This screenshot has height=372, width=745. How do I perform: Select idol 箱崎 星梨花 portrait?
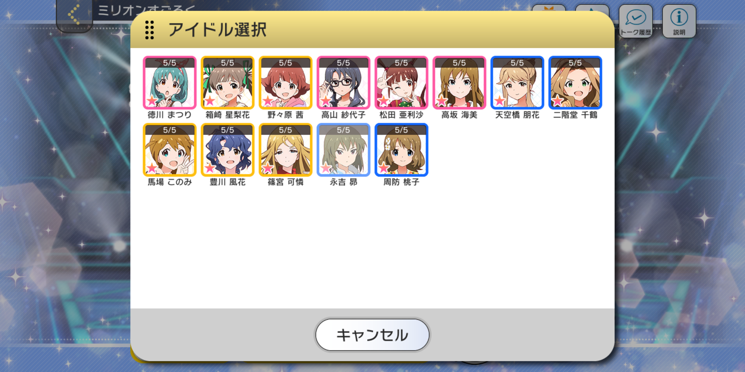pos(227,83)
